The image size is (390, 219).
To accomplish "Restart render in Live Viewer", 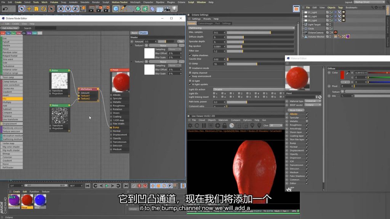I will (x=197, y=125).
